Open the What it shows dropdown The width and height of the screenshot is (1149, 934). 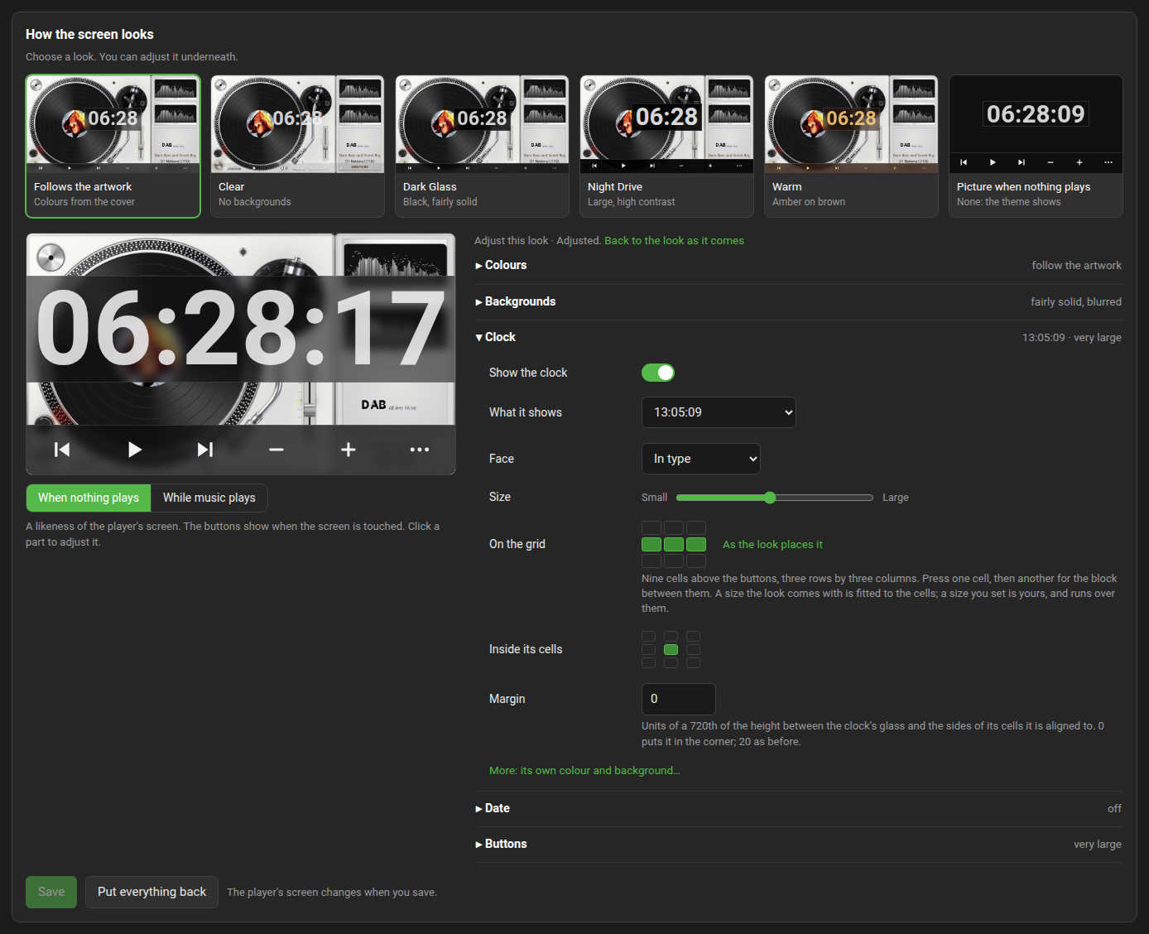pyautogui.click(x=719, y=412)
